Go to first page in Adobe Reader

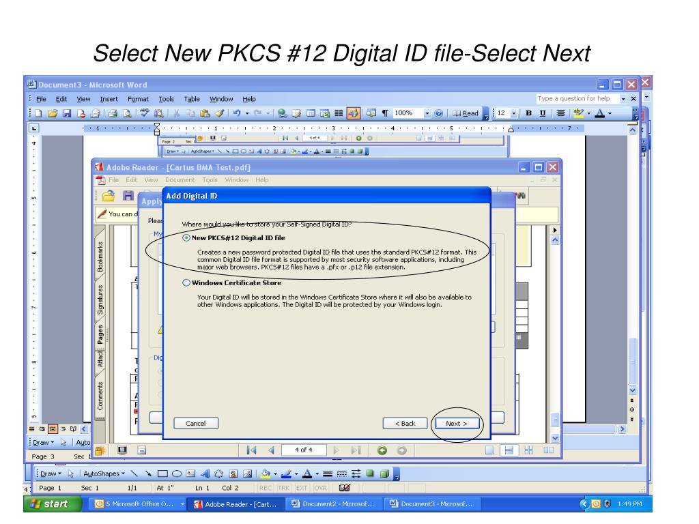pyautogui.click(x=251, y=450)
